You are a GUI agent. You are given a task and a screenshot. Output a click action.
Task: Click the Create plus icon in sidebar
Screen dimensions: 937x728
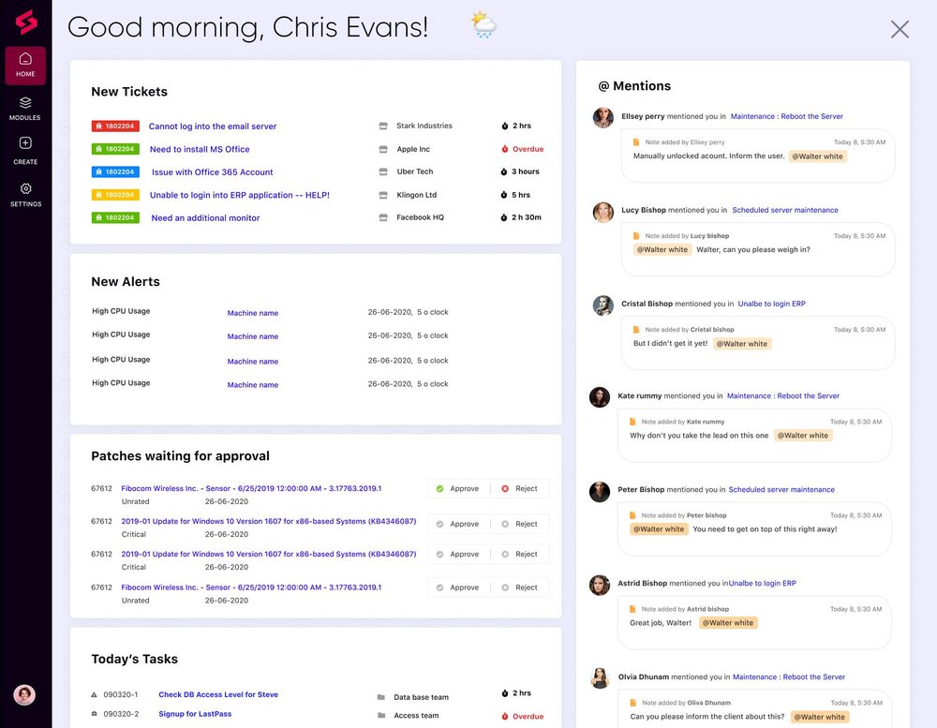[x=25, y=142]
